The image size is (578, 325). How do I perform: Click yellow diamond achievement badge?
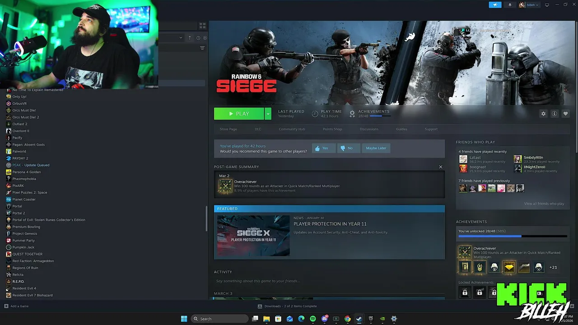coord(509,267)
